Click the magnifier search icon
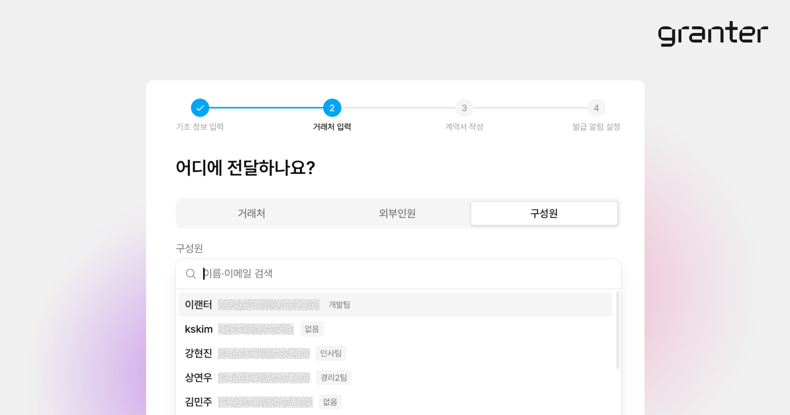 [x=191, y=274]
